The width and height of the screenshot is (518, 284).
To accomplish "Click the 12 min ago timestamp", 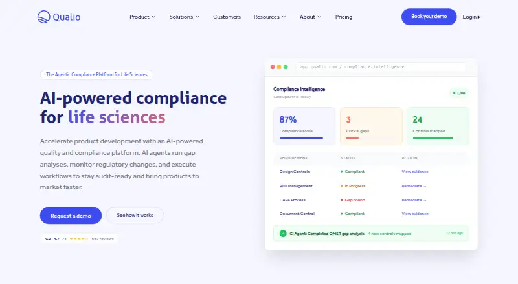I will coord(455,233).
